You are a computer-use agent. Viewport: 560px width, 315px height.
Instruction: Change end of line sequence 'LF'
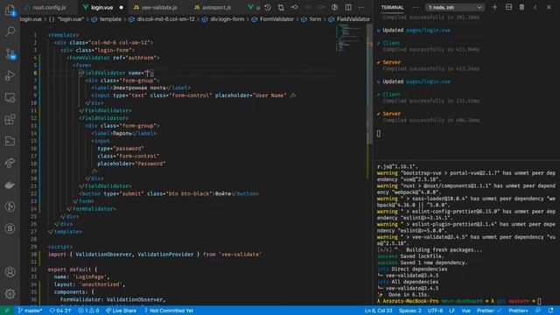coord(452,311)
